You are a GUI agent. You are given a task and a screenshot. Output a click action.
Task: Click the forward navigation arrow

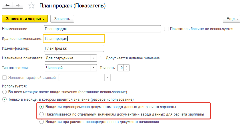pos(18,6)
